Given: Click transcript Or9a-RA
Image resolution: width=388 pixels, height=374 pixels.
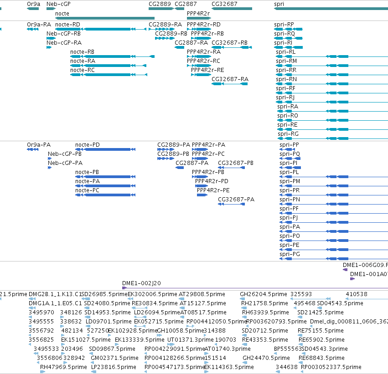Looking at the screenshot, I should 33,29.
